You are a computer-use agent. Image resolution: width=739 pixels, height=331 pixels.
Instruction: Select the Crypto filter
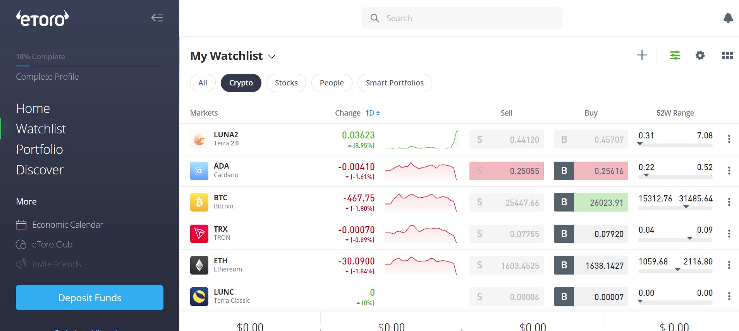pyautogui.click(x=241, y=83)
